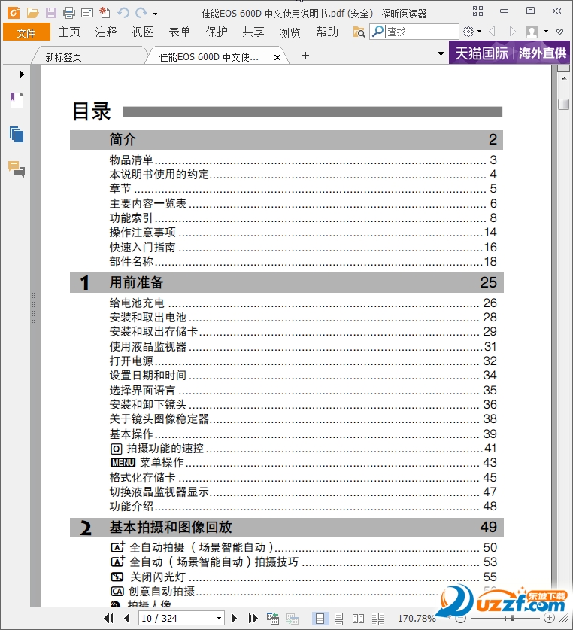This screenshot has height=630, width=573.
Task: Open the 表单 ribbon tab
Action: point(180,32)
